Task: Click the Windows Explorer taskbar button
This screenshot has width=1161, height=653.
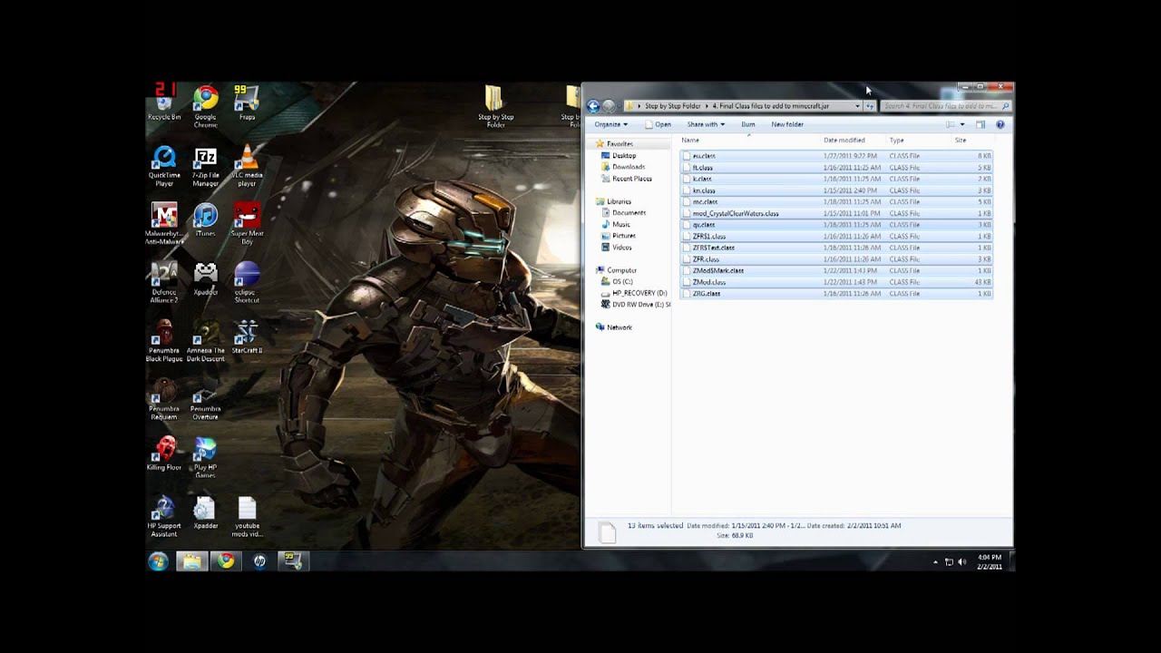Action: pyautogui.click(x=192, y=561)
